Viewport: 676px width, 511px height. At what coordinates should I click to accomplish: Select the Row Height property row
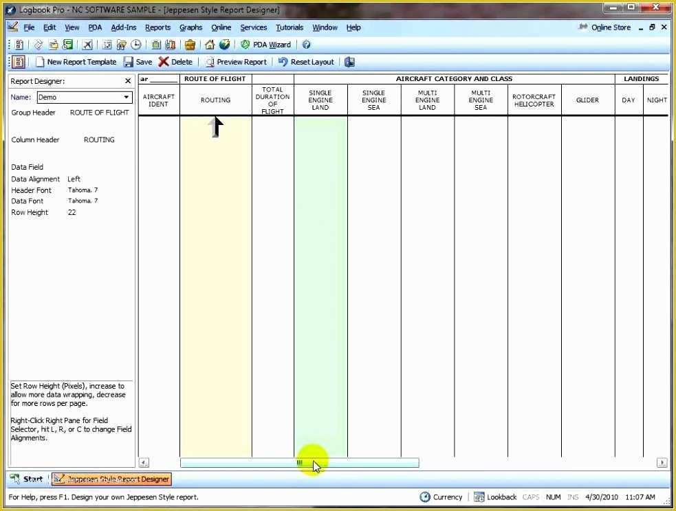[70, 212]
